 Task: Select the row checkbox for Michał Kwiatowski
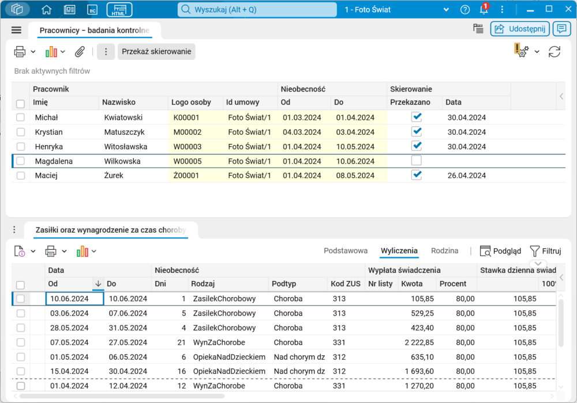21,117
